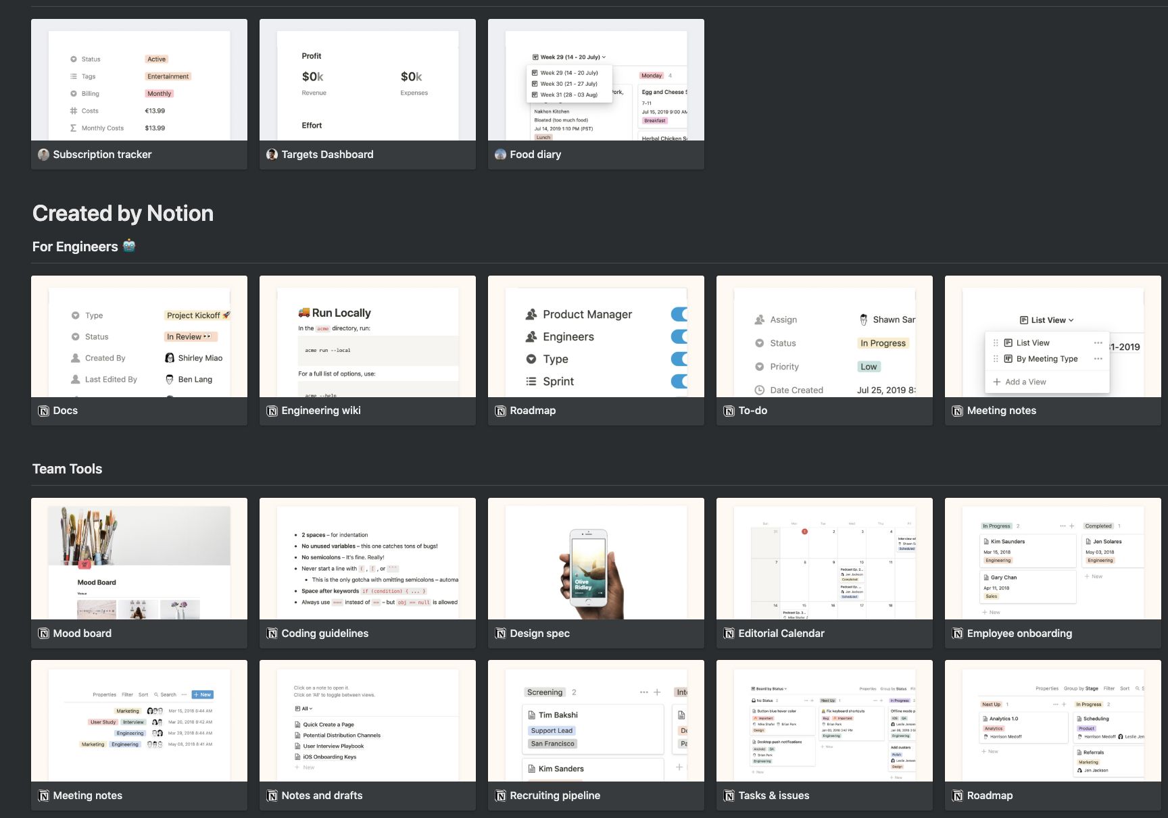Click the Notion icon beside Docs
This screenshot has height=818, width=1168.
44,411
